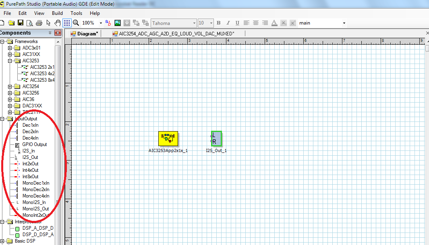Select Dec1xIn component
429x245 pixels.
coord(30,125)
